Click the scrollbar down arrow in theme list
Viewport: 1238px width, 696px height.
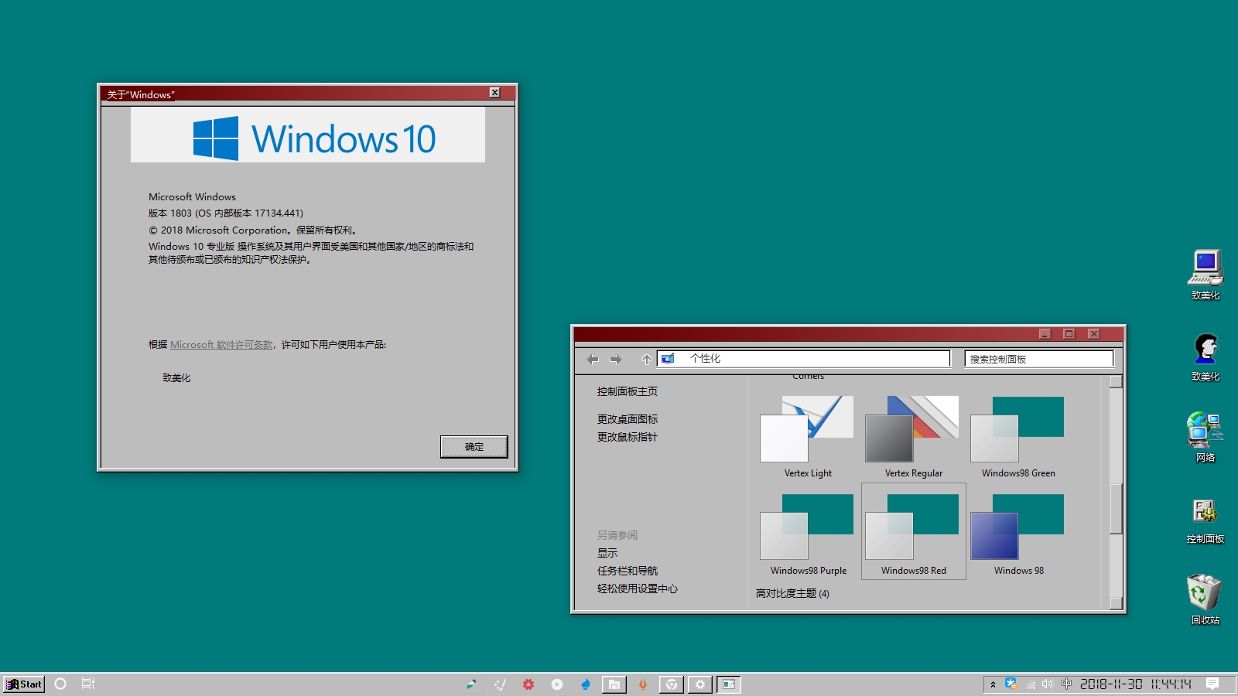(x=1116, y=604)
